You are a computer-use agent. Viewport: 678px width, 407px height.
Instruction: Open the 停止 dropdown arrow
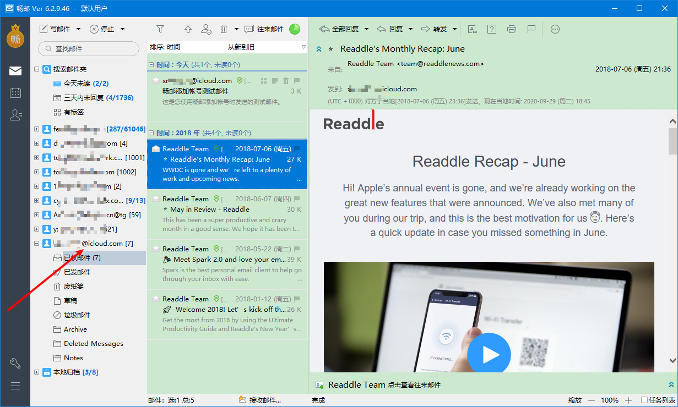click(122, 29)
